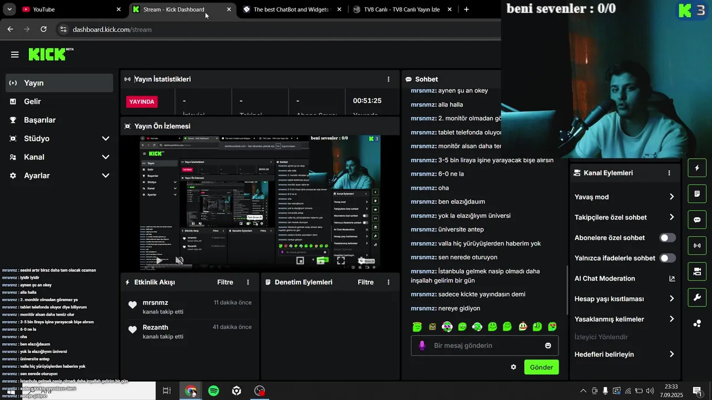712x400 pixels.
Task: Select Yayın in the sidebar
Action: (x=60, y=83)
